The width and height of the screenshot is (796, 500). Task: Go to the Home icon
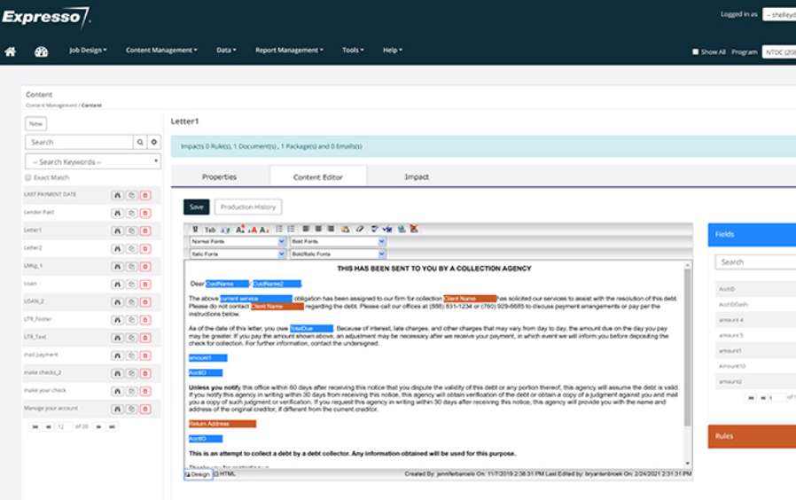[x=10, y=51]
